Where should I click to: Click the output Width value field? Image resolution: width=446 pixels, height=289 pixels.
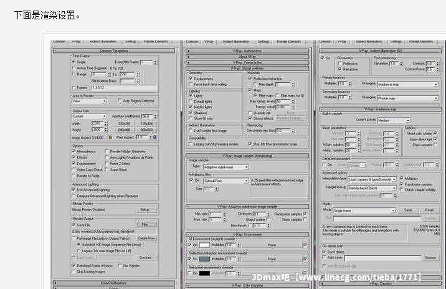tap(97, 124)
